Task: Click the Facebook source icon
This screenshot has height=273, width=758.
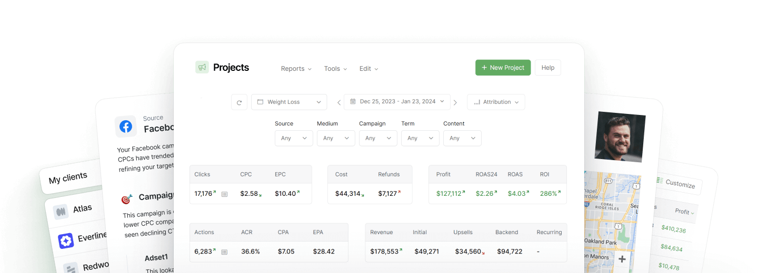Action: 126,127
